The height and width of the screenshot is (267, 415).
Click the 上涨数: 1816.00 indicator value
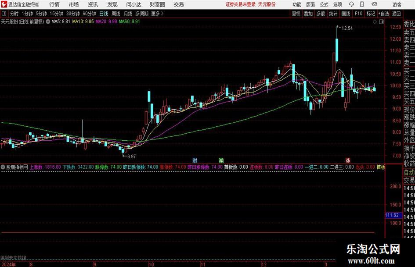click(45, 167)
